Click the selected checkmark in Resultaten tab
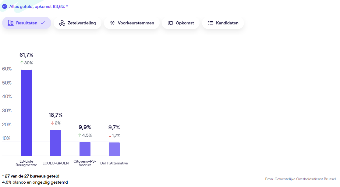Image resolution: width=340 pixels, height=187 pixels. click(43, 23)
